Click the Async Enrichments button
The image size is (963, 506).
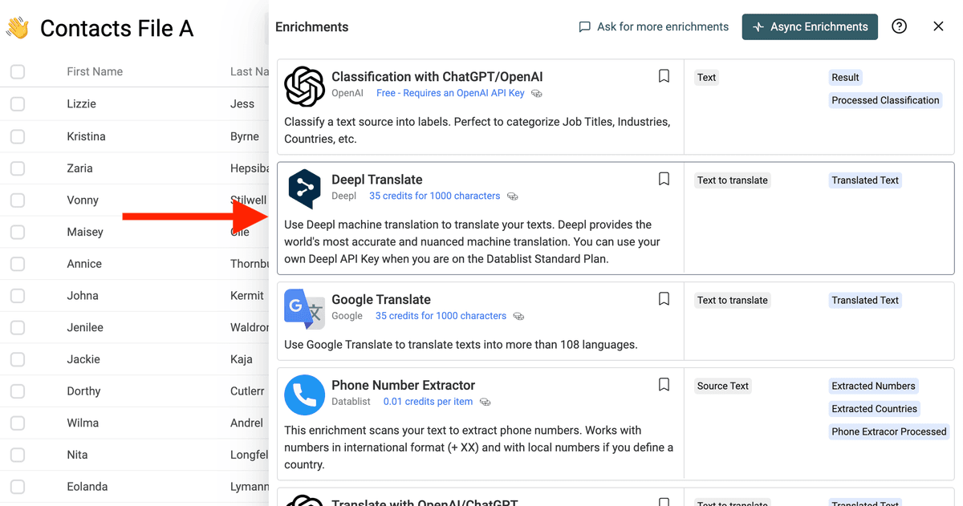coord(810,26)
